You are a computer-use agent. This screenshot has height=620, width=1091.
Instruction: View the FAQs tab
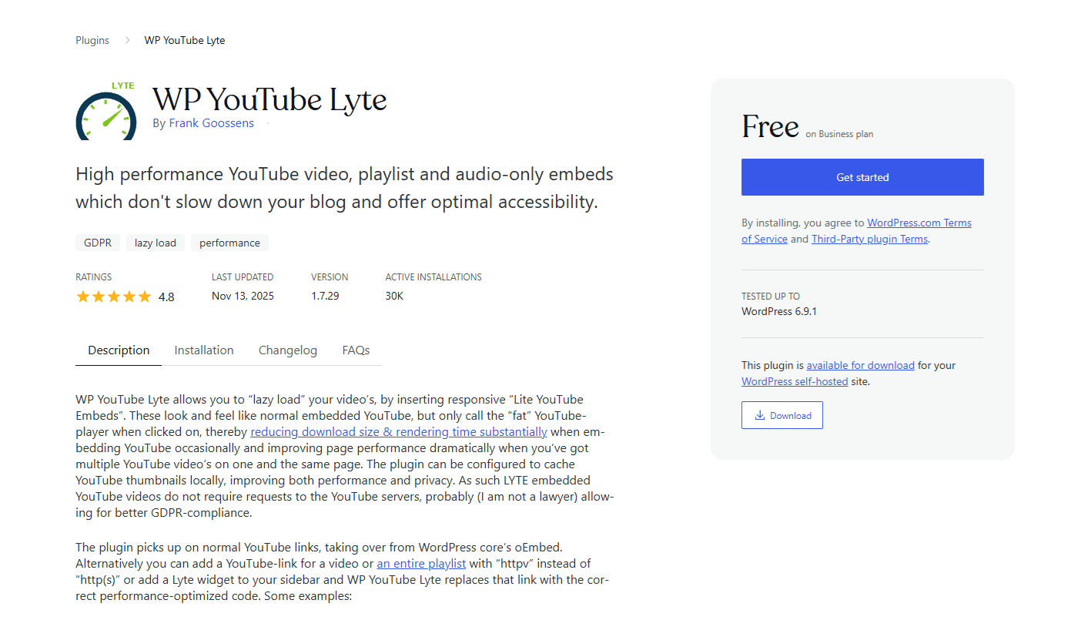pos(355,350)
